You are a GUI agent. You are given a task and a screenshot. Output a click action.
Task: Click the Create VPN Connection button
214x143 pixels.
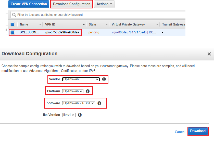tap(29, 4)
